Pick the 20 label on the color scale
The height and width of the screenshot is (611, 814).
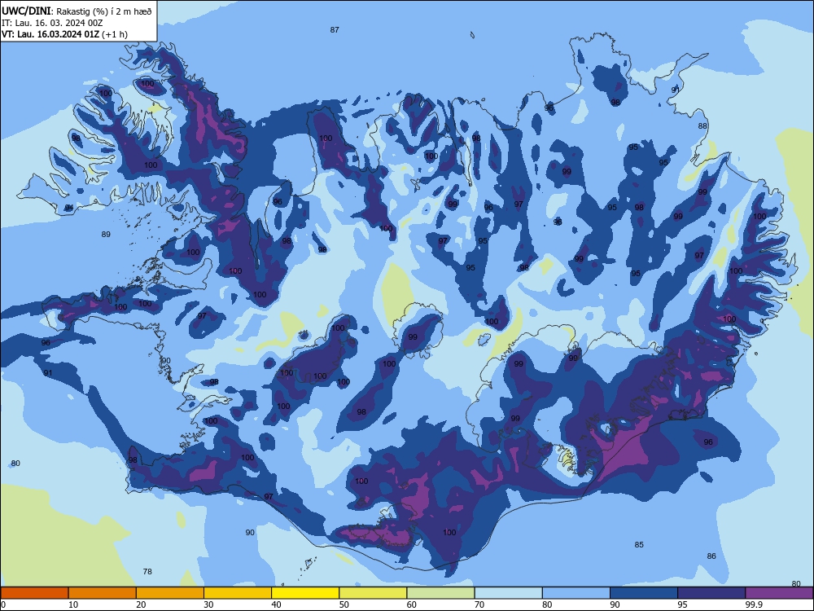click(141, 604)
